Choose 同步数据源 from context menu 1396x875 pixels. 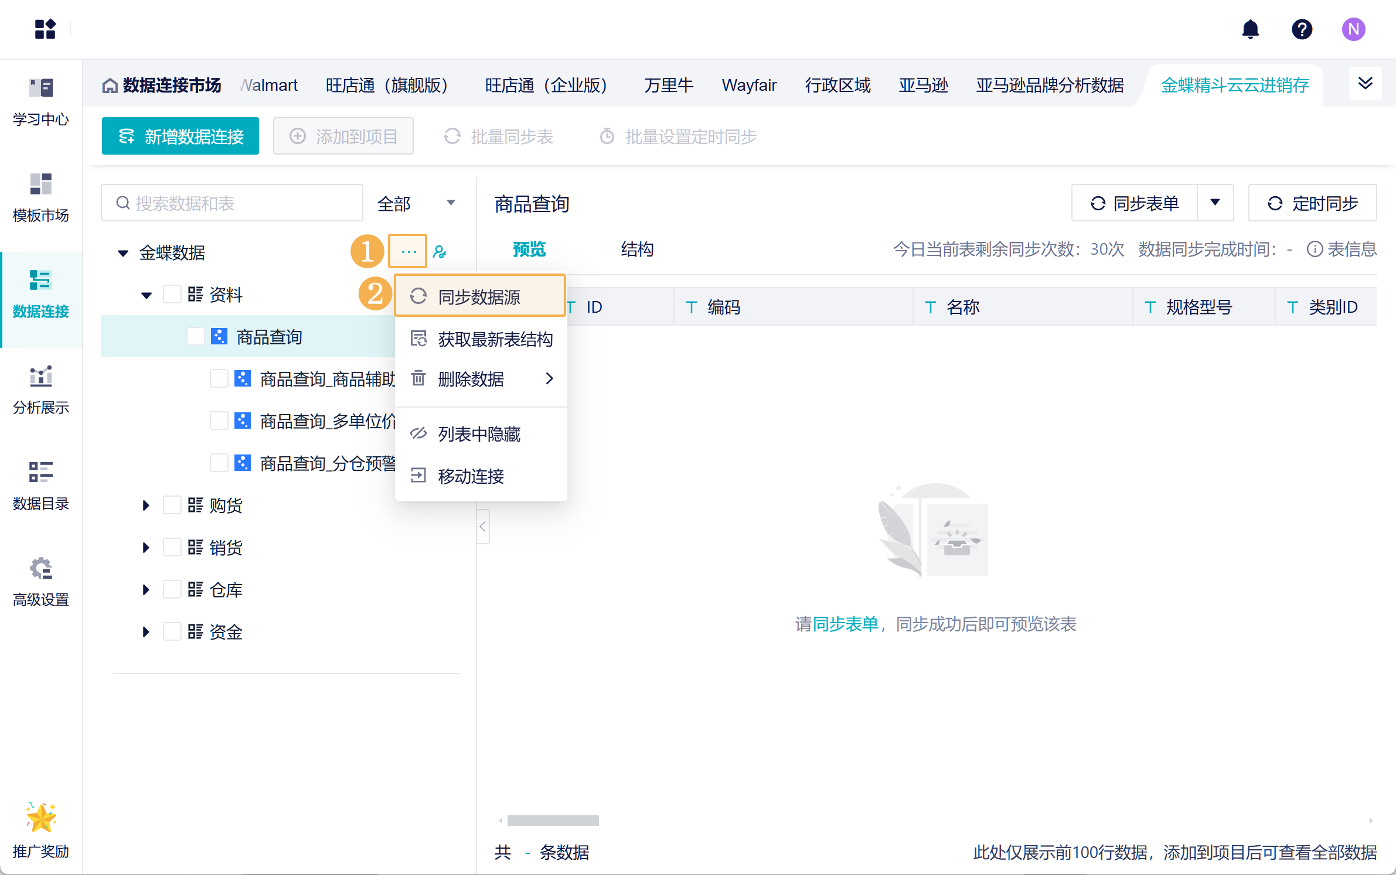pyautogui.click(x=479, y=297)
